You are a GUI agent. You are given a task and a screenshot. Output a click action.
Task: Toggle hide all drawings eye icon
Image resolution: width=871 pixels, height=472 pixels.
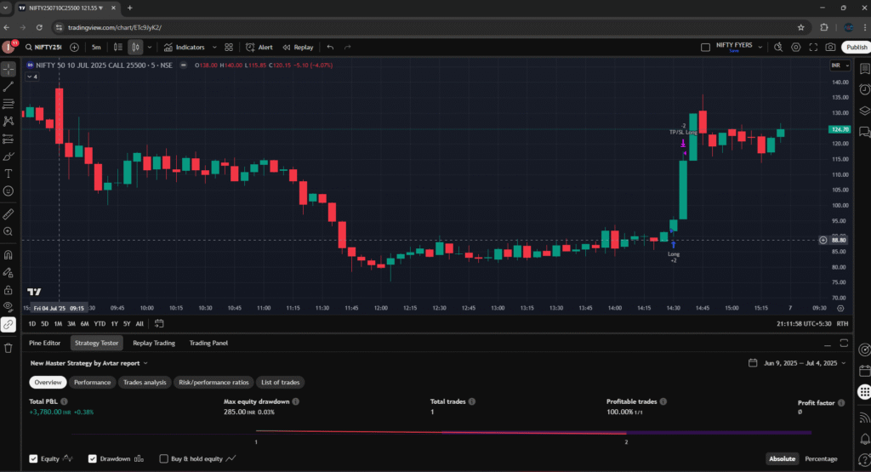point(9,306)
